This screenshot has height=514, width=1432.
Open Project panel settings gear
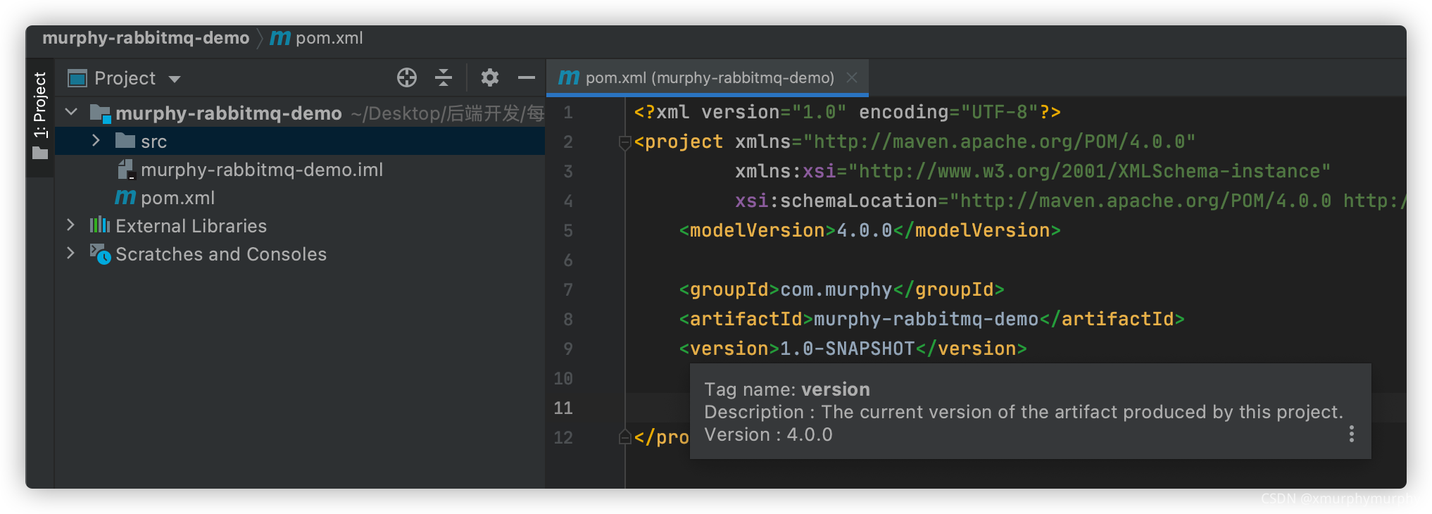(489, 77)
